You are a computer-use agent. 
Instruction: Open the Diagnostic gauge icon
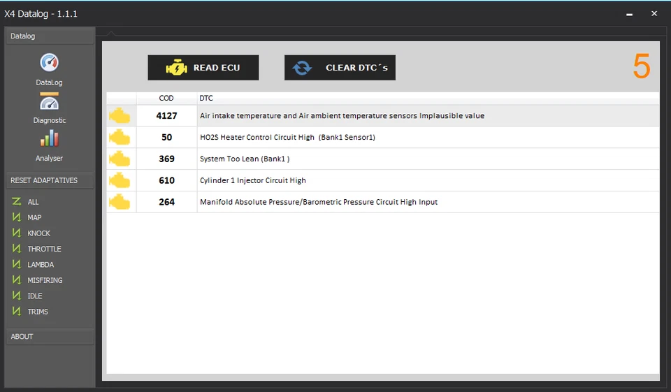click(x=49, y=103)
